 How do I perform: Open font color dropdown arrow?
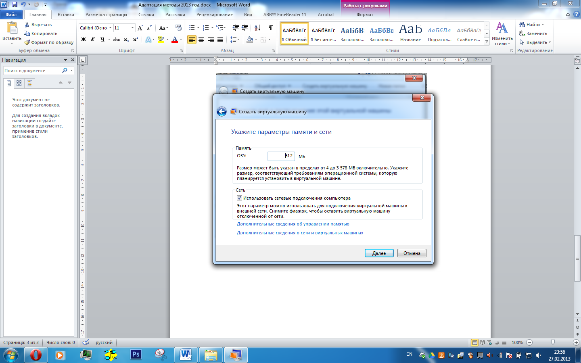coord(181,40)
